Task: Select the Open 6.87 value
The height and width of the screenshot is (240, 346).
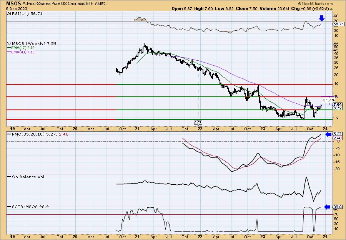Action: pyautogui.click(x=182, y=8)
